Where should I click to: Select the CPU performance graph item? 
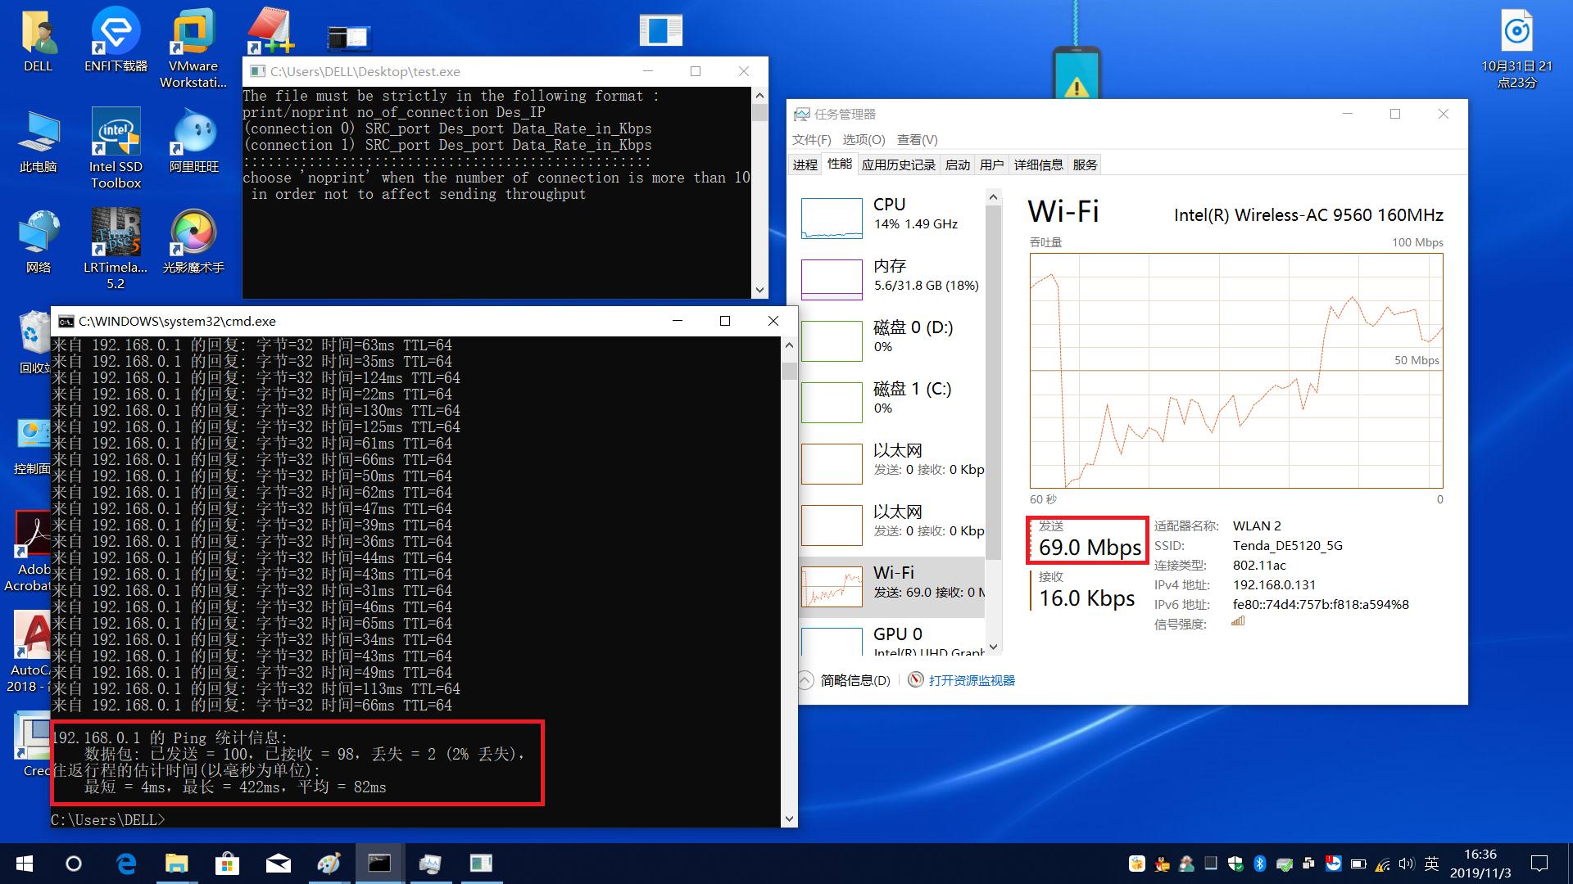(x=891, y=216)
